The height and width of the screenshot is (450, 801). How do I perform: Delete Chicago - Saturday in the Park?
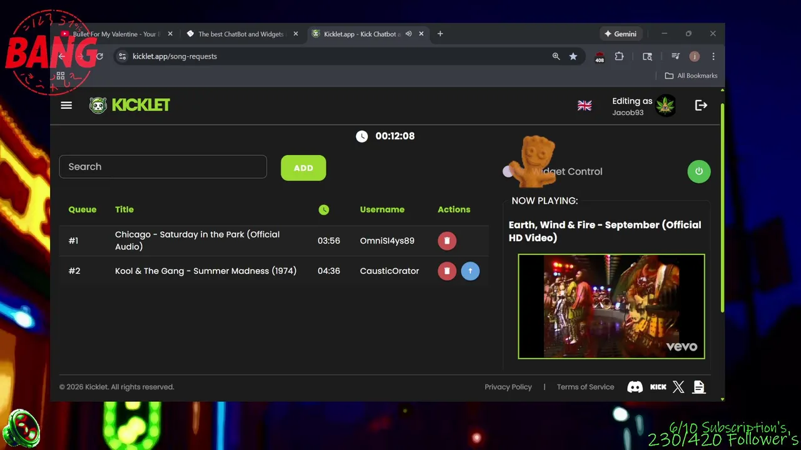pyautogui.click(x=447, y=241)
